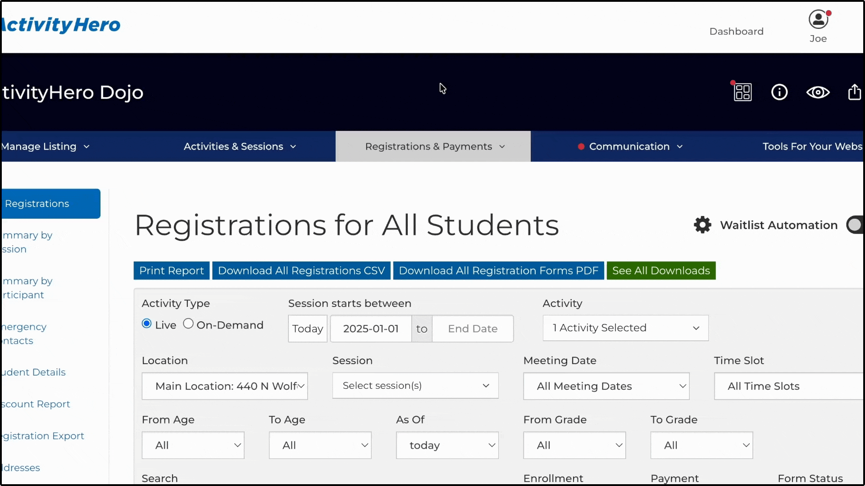The width and height of the screenshot is (865, 486).
Task: Click the info circle icon
Action: pyautogui.click(x=779, y=92)
